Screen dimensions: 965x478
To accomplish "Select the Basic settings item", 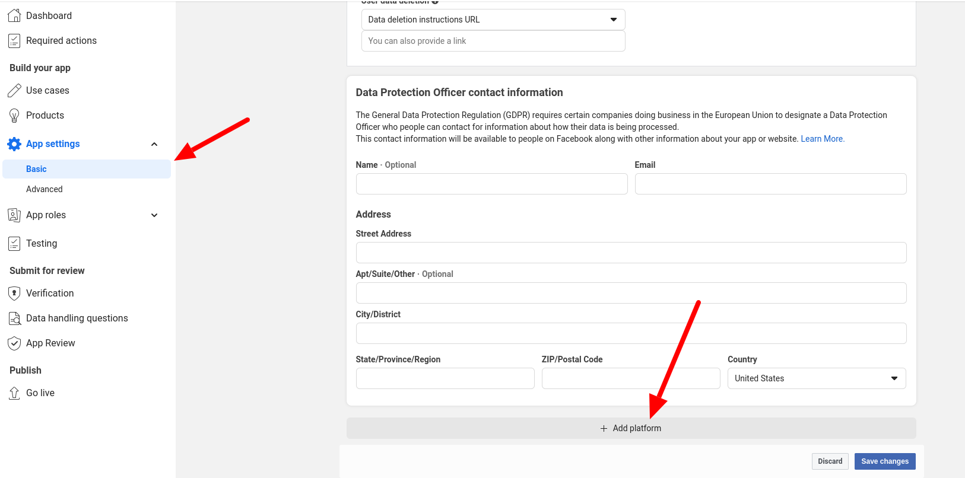I will 87,169.
